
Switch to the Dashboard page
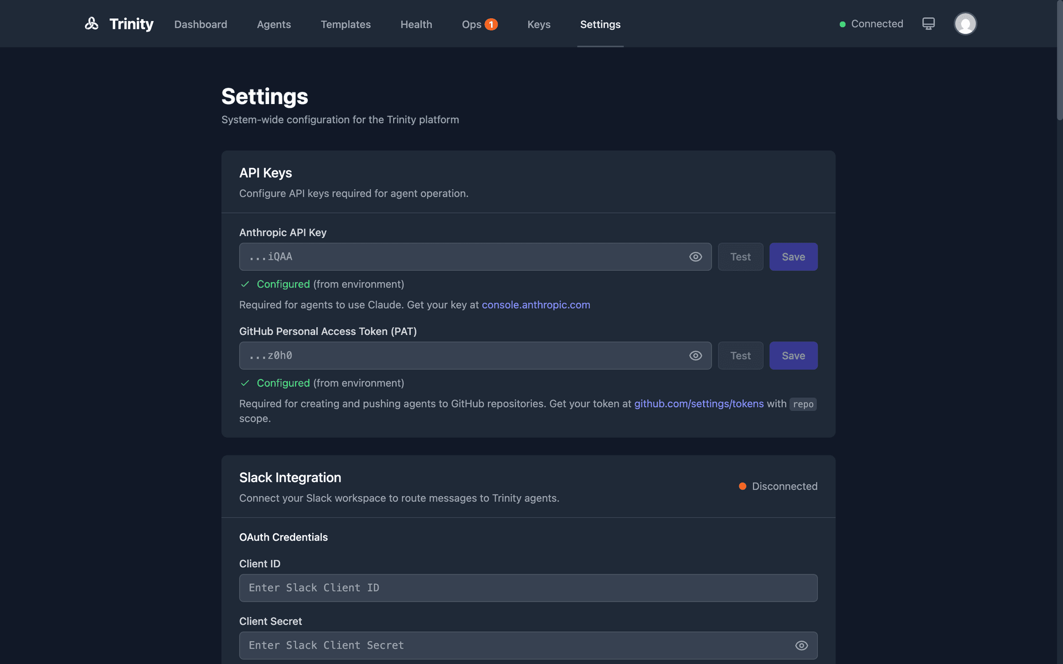pos(200,24)
